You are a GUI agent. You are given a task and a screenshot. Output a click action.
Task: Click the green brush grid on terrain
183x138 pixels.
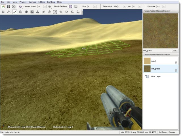88,49
